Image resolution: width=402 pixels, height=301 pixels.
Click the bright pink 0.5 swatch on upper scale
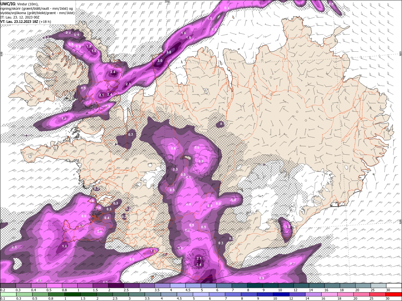tap(54, 286)
